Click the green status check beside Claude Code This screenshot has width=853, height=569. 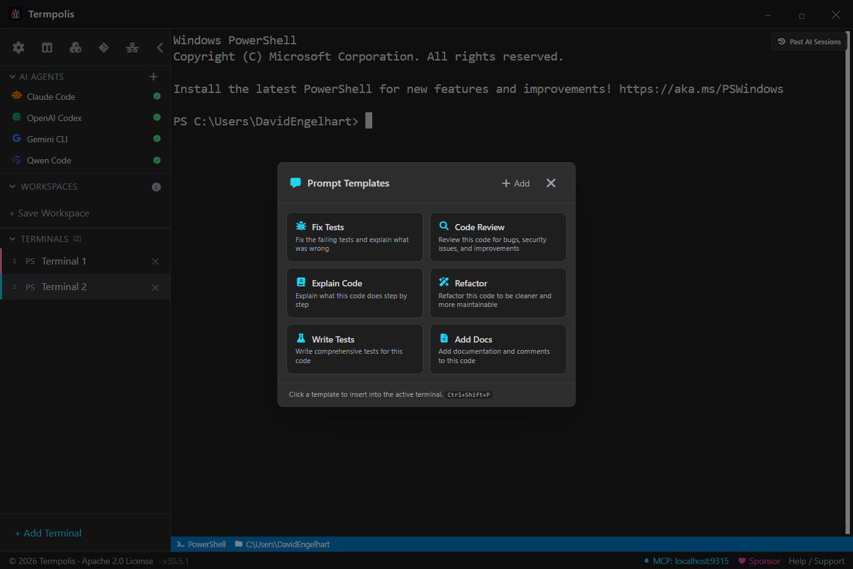(157, 96)
